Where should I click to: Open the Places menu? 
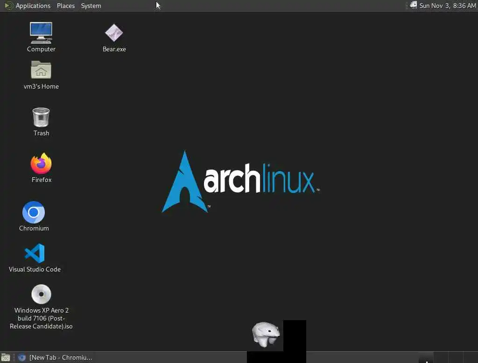point(66,6)
